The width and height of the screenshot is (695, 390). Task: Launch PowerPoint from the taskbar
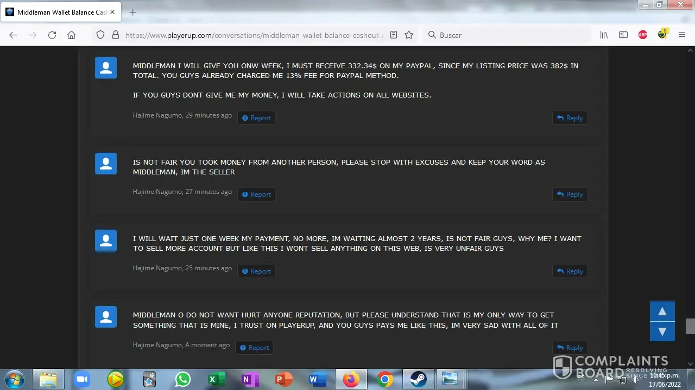coord(284,379)
